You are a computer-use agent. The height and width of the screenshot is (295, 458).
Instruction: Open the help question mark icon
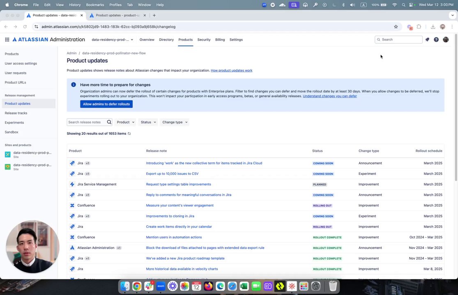pyautogui.click(x=436, y=40)
